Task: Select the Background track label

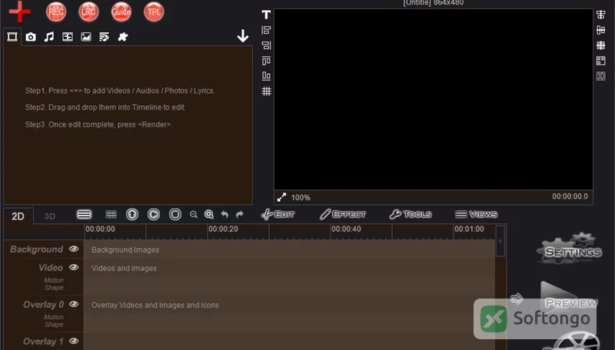Action: coord(36,249)
